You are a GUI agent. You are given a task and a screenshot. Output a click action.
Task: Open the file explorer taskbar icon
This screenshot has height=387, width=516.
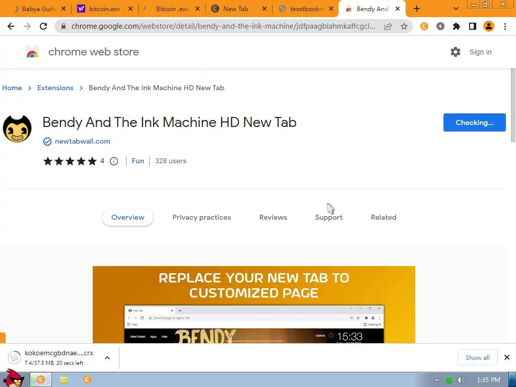[64, 380]
